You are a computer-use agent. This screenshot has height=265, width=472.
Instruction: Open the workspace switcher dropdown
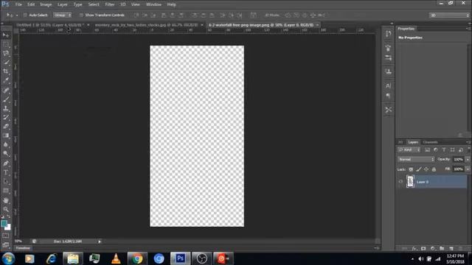coord(449,15)
